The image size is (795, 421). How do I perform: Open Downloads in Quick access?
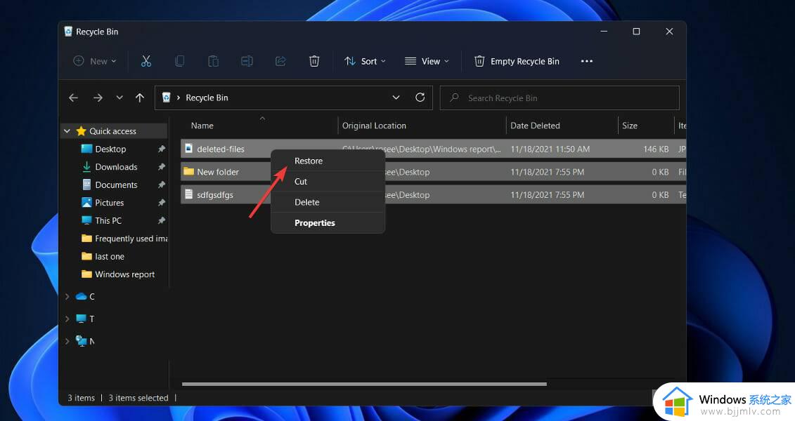pyautogui.click(x=116, y=166)
